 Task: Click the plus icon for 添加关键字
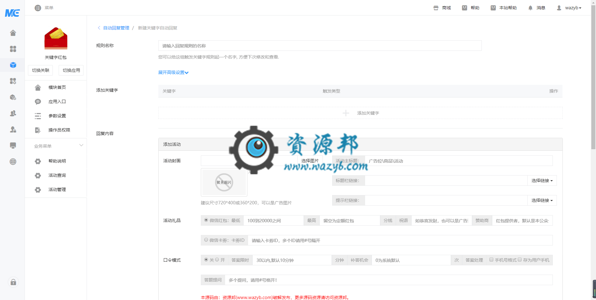click(346, 113)
